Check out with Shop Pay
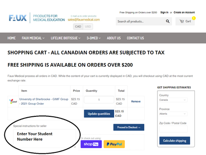The width and height of the screenshot is (206, 155). pos(91,144)
